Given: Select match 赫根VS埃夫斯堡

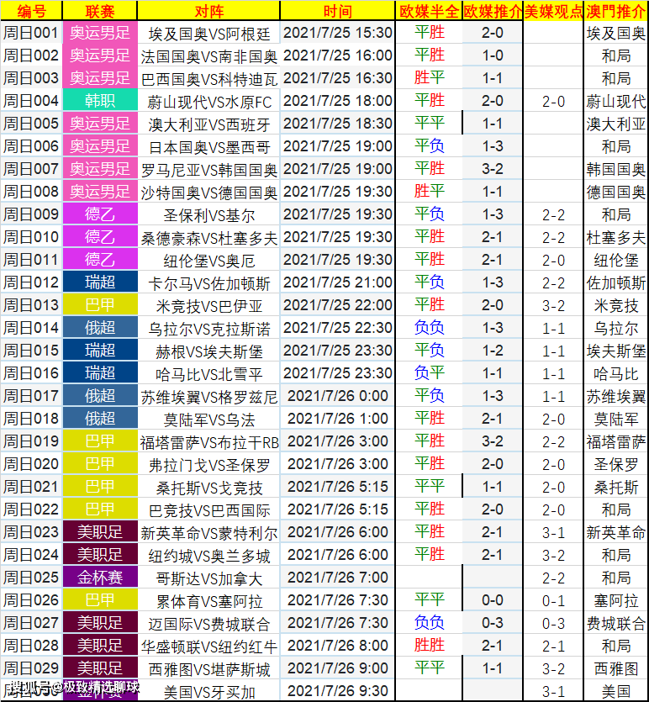Looking at the screenshot, I should pos(208,351).
